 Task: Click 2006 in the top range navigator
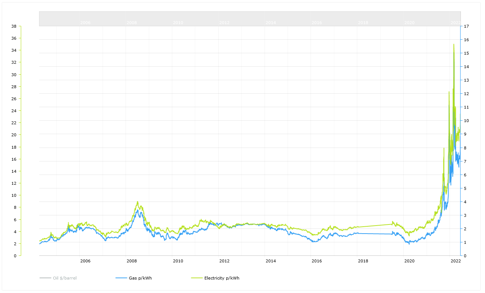[x=85, y=23]
